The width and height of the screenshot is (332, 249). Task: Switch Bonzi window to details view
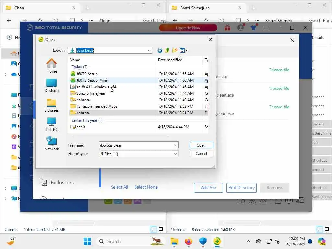click(320, 229)
